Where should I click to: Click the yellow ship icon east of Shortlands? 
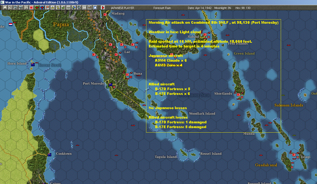tap(283, 95)
